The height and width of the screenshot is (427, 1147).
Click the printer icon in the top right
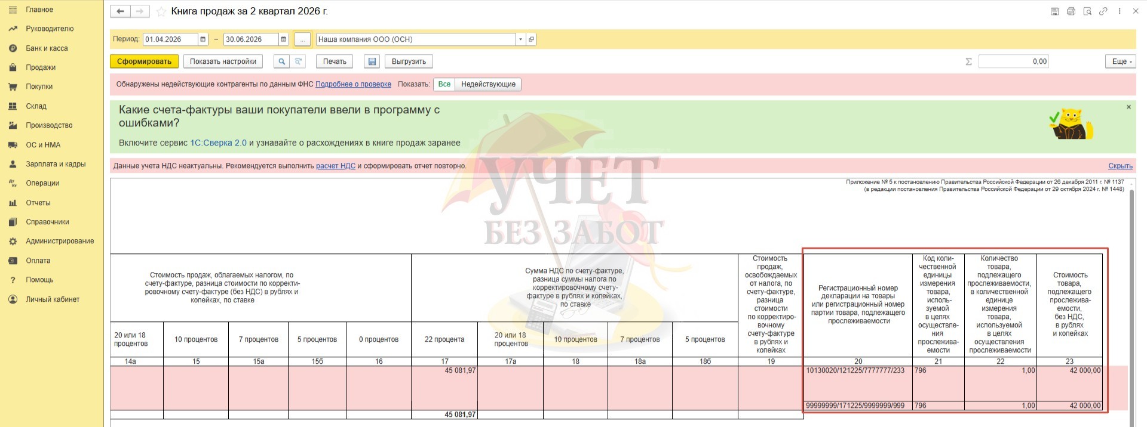[x=1071, y=11]
